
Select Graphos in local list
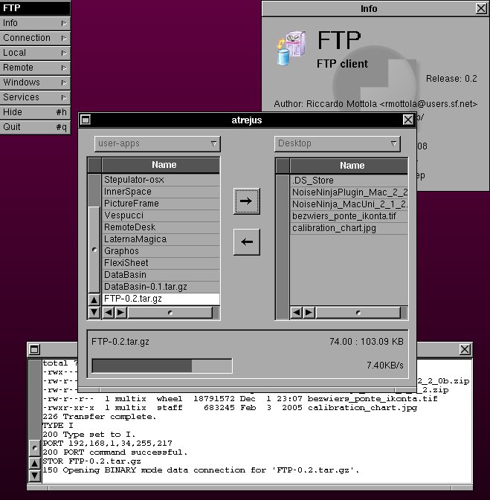(161, 251)
